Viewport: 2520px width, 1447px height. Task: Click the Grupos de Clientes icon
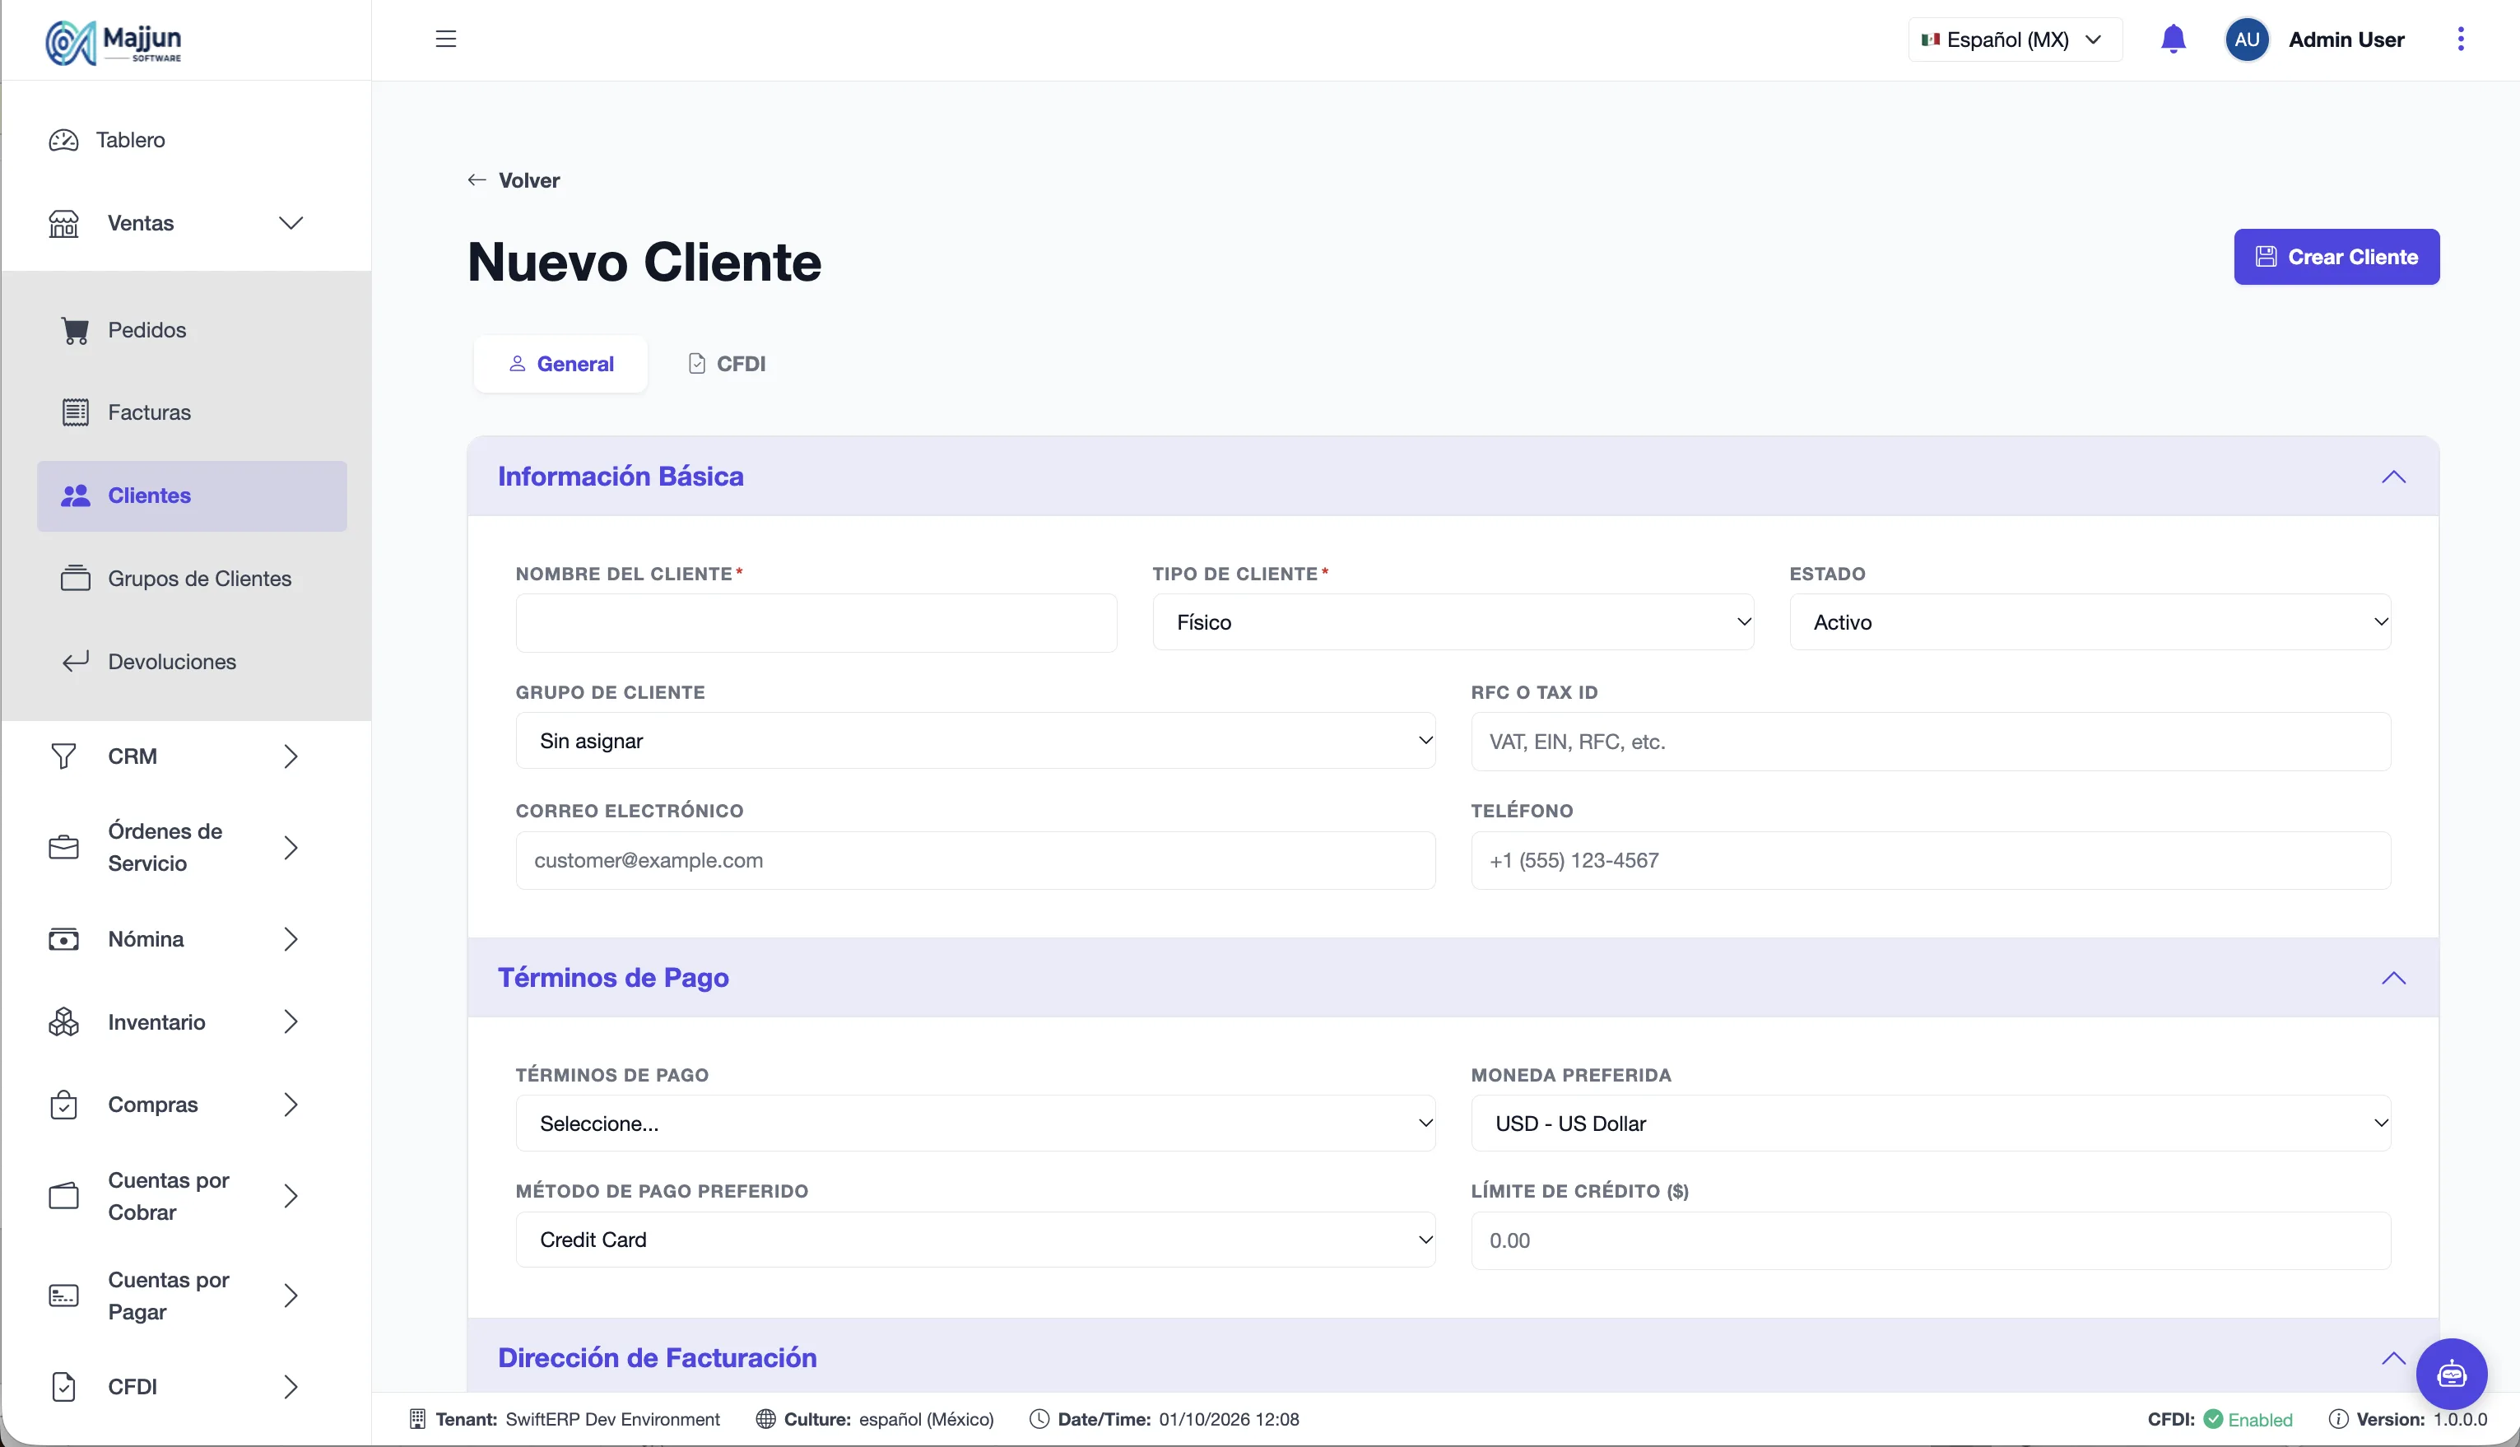76,579
